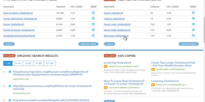Open SERP icon for decrease cholesterol row
Viewport: 205px width, 102px height.
[193, 36]
